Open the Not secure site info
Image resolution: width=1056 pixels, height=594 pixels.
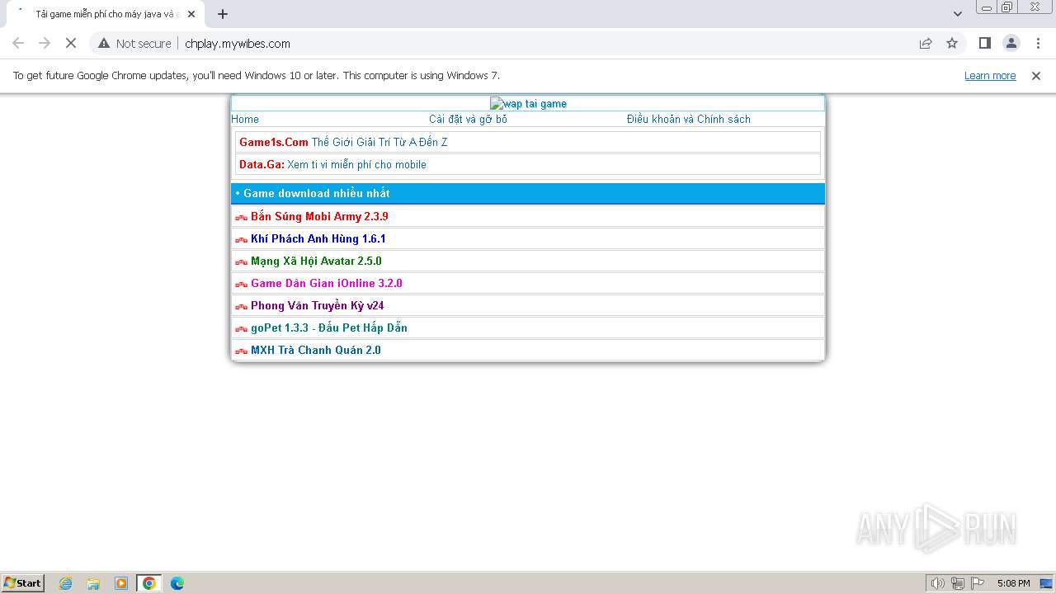pos(134,44)
